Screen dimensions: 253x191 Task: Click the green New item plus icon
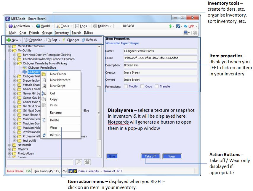point(9,40)
